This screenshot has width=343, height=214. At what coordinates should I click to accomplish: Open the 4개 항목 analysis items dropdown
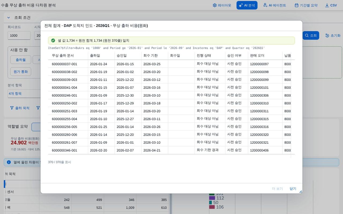point(24,94)
